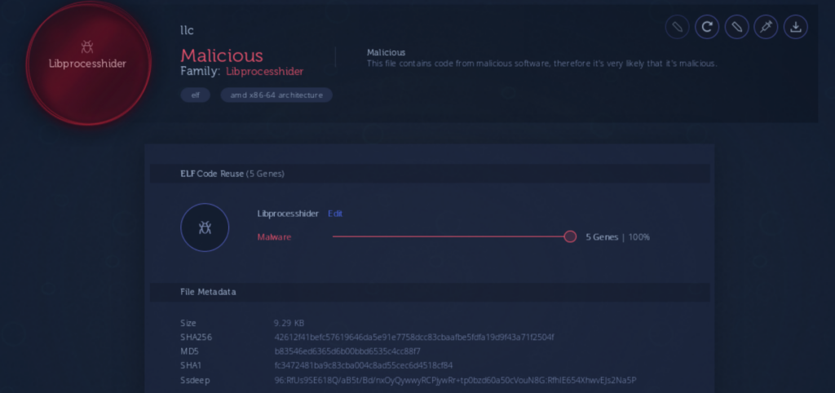Click the SHA256 label
835x393 pixels.
coord(196,337)
